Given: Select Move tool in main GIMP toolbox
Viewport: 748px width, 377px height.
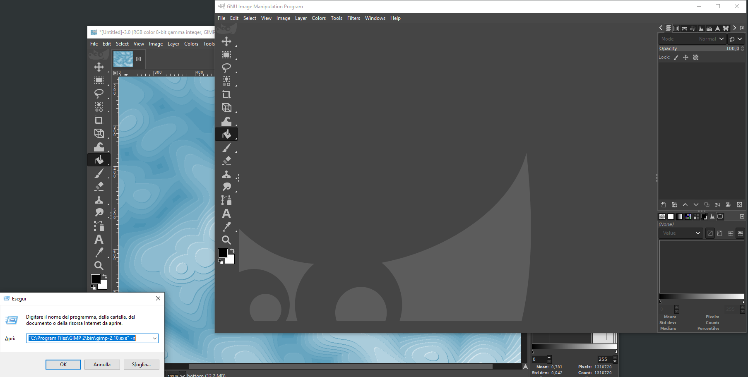Looking at the screenshot, I should pos(226,41).
